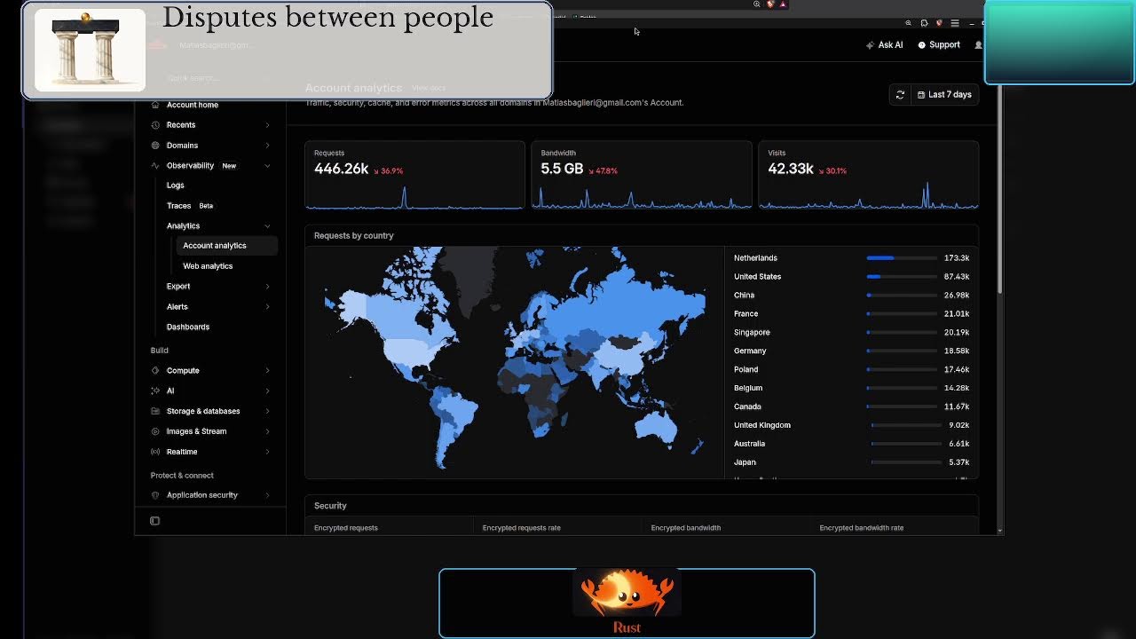Screen dimensions: 1136x639
Task: Expand the Export chevron
Action: click(267, 287)
